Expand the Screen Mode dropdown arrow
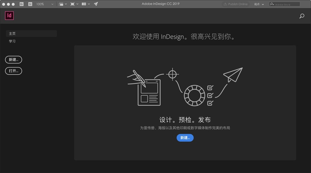The width and height of the screenshot is (311, 173). point(77,4)
